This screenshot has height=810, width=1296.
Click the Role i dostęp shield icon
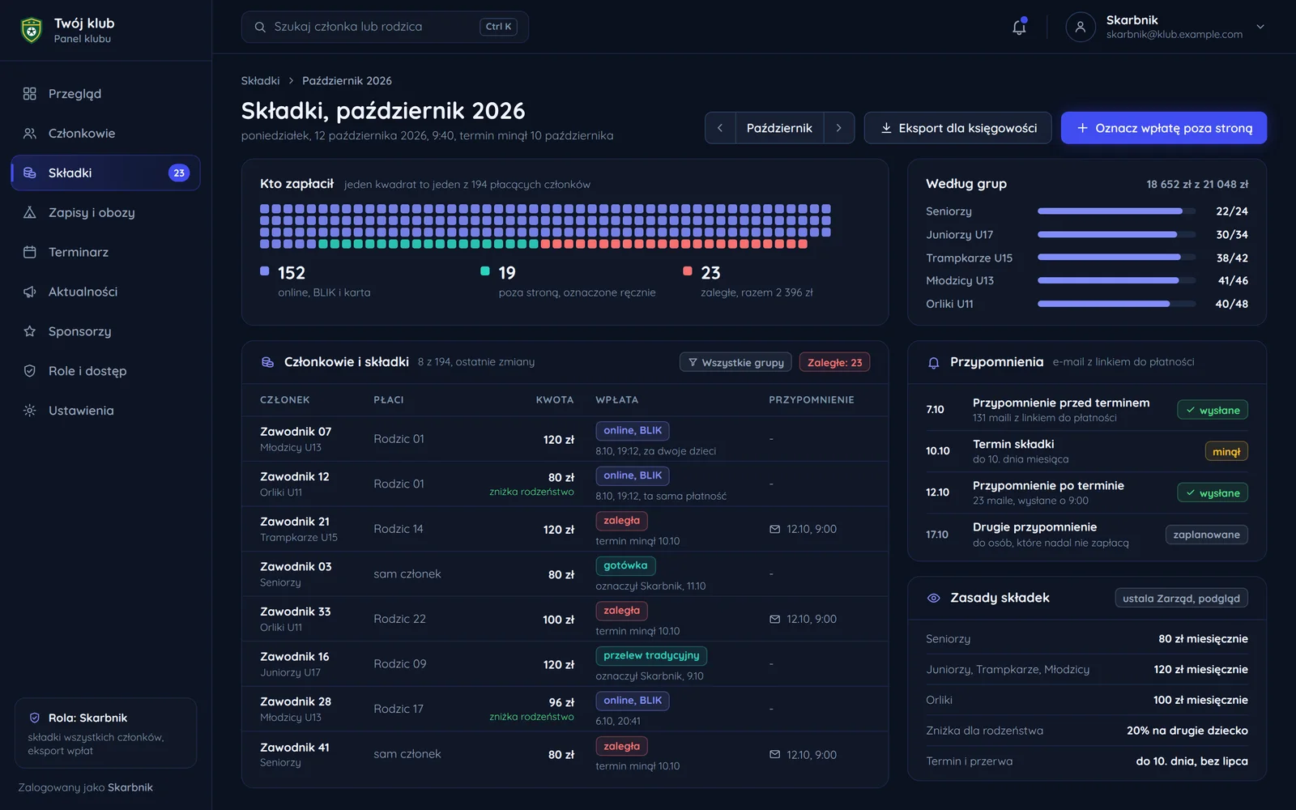30,371
